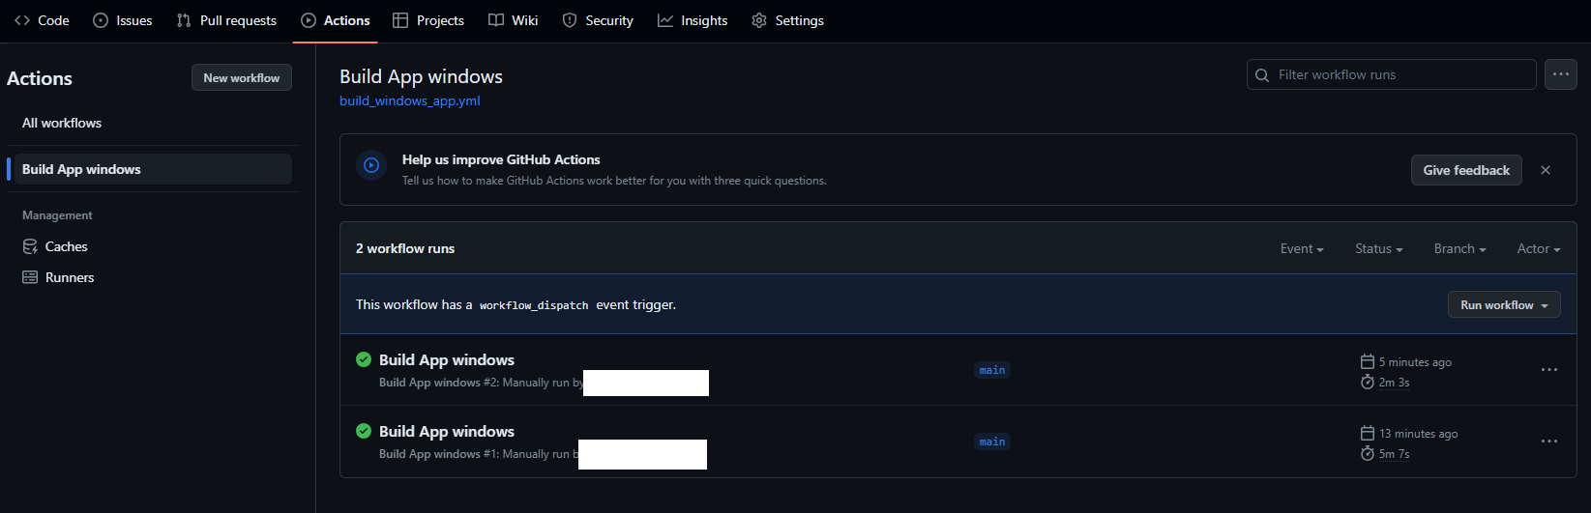Click calendar icon beside 13 minutes ago
Screen dimensions: 1591x513
pyautogui.click(x=1368, y=433)
